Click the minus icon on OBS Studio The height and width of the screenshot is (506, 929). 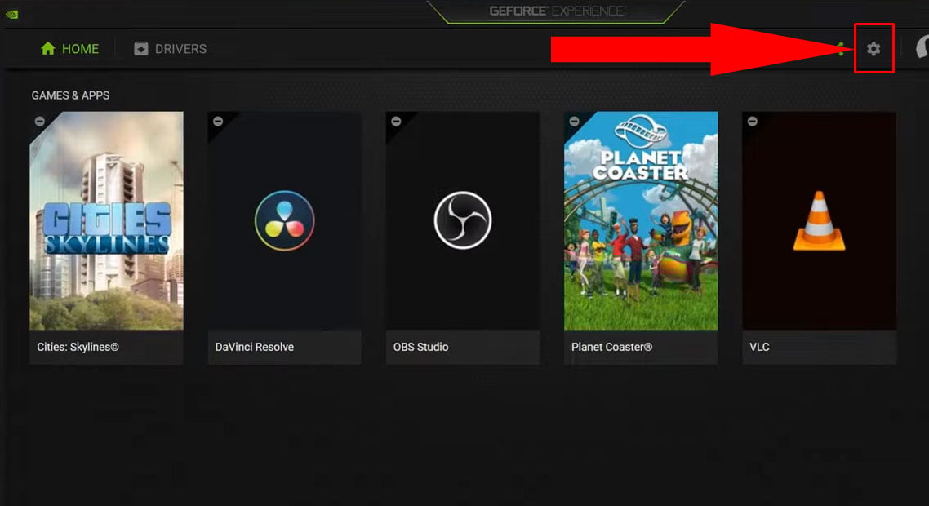pyautogui.click(x=397, y=122)
